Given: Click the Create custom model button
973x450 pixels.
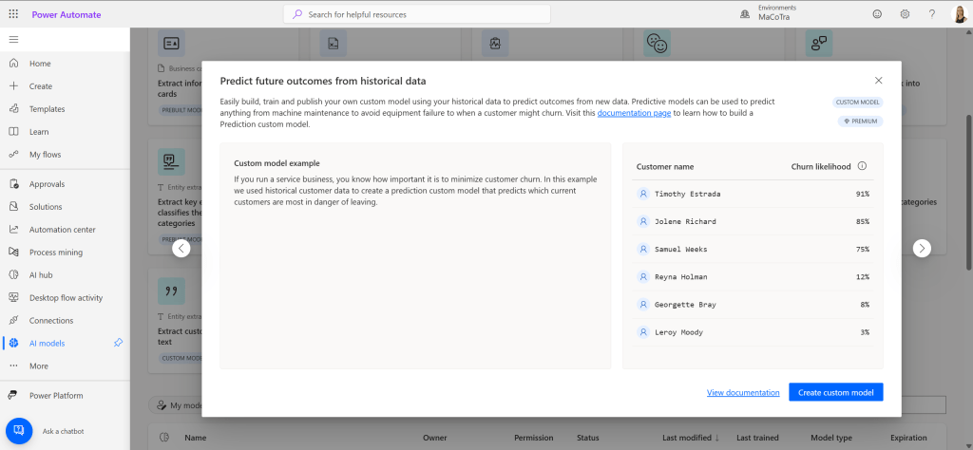Looking at the screenshot, I should pyautogui.click(x=835, y=392).
